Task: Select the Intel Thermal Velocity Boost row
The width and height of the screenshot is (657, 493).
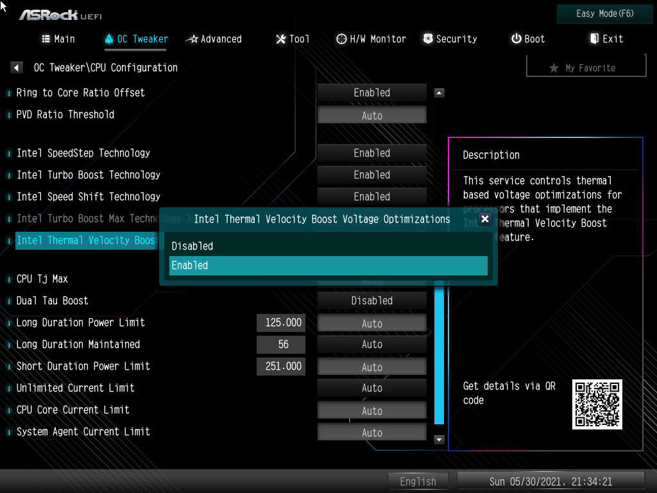Action: tap(87, 240)
